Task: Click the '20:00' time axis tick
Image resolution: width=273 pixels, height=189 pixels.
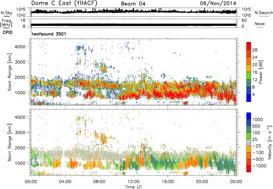Action: (x=202, y=182)
